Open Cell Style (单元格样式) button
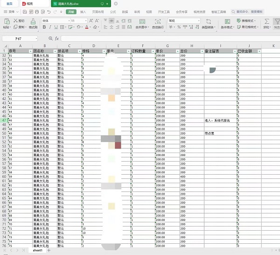The height and width of the screenshot is (255, 280). click(247, 27)
